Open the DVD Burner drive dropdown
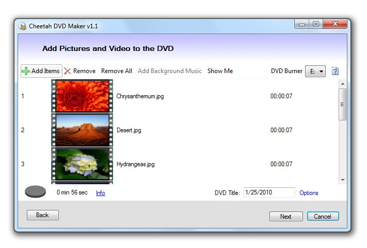367x248 pixels. pos(315,71)
